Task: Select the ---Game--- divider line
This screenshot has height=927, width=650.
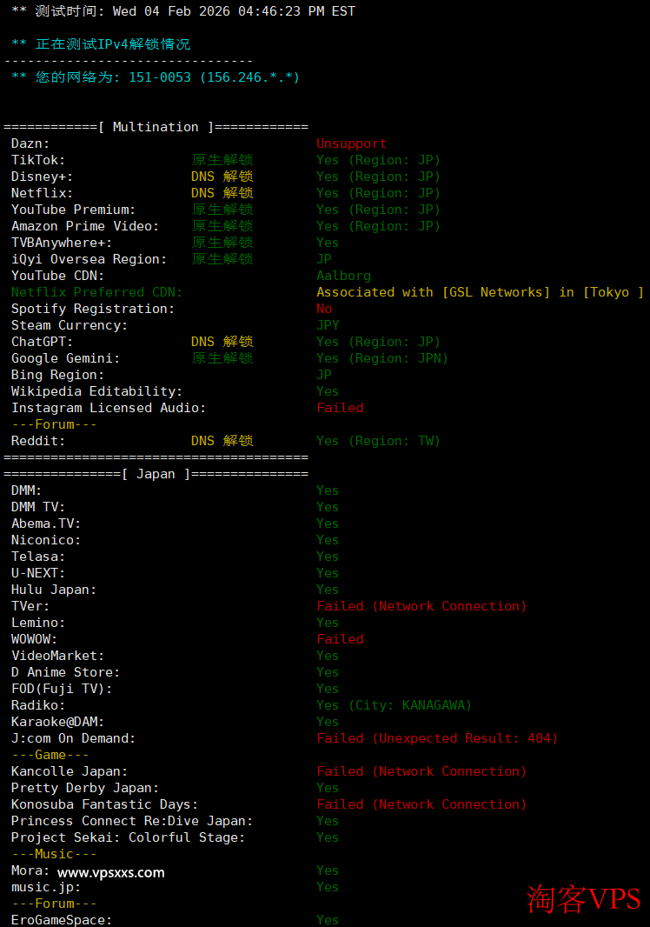Action: click(x=50, y=755)
